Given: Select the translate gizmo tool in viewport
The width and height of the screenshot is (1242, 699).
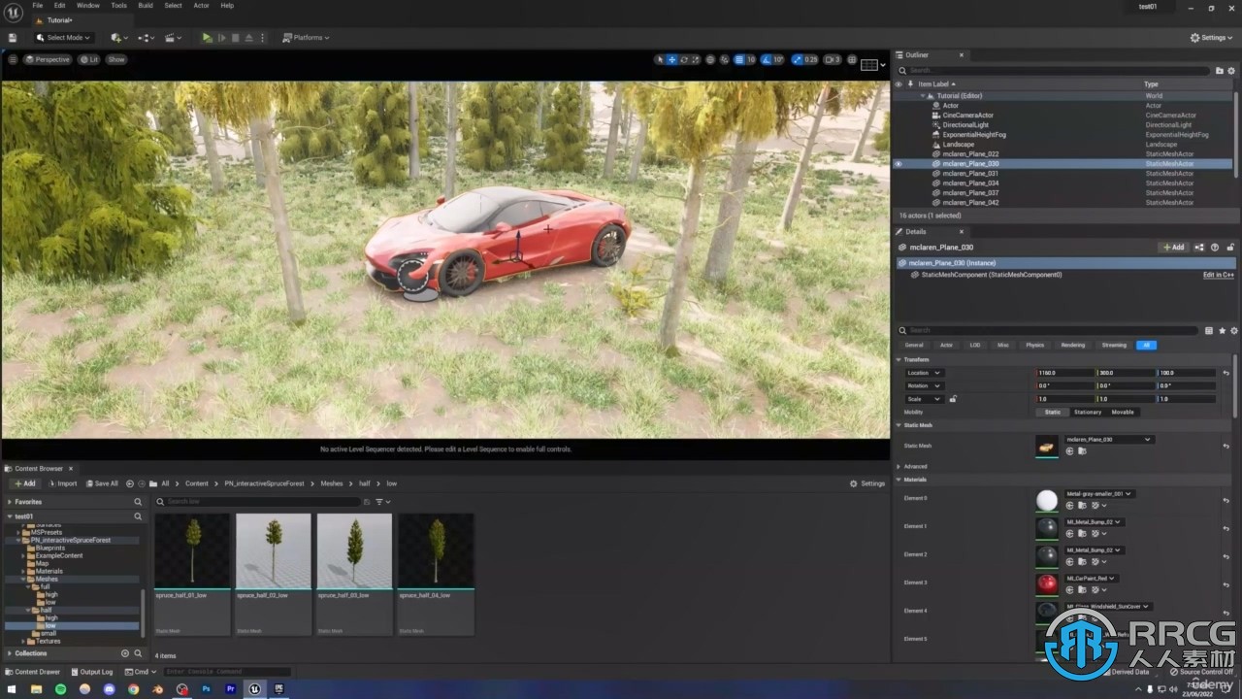Looking at the screenshot, I should point(671,60).
